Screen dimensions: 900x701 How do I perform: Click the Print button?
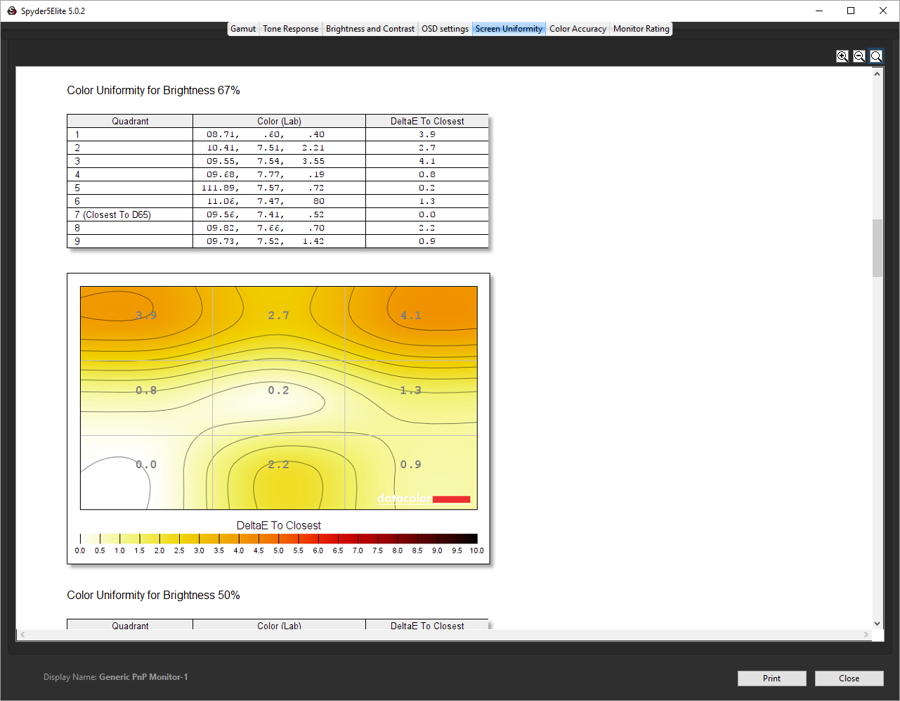771,679
